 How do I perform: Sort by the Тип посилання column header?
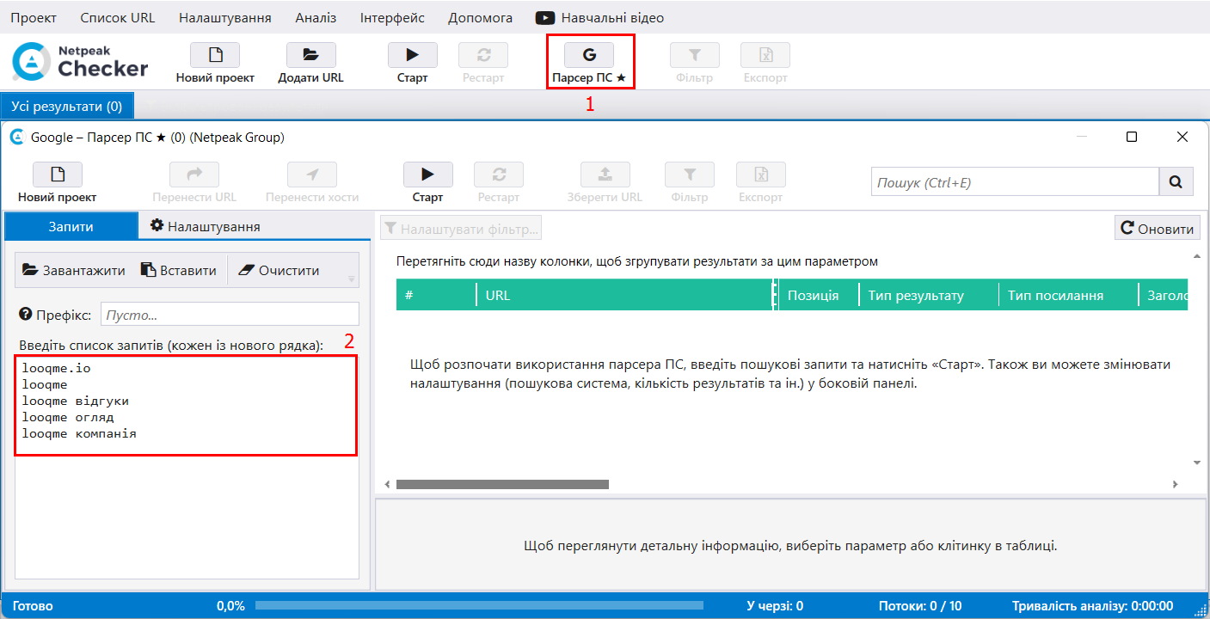(x=1068, y=295)
